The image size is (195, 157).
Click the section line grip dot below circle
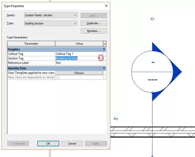(x=153, y=93)
